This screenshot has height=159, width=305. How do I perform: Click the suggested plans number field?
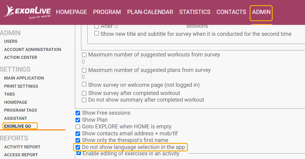pyautogui.click(x=116, y=77)
